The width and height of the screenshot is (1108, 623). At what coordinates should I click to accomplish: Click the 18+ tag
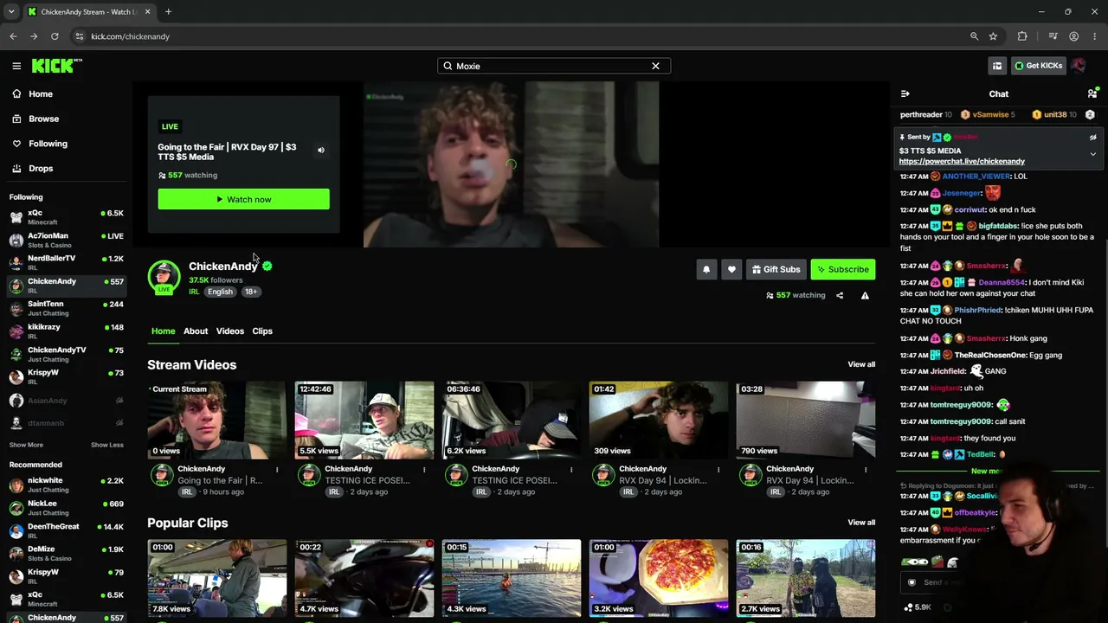(x=250, y=292)
